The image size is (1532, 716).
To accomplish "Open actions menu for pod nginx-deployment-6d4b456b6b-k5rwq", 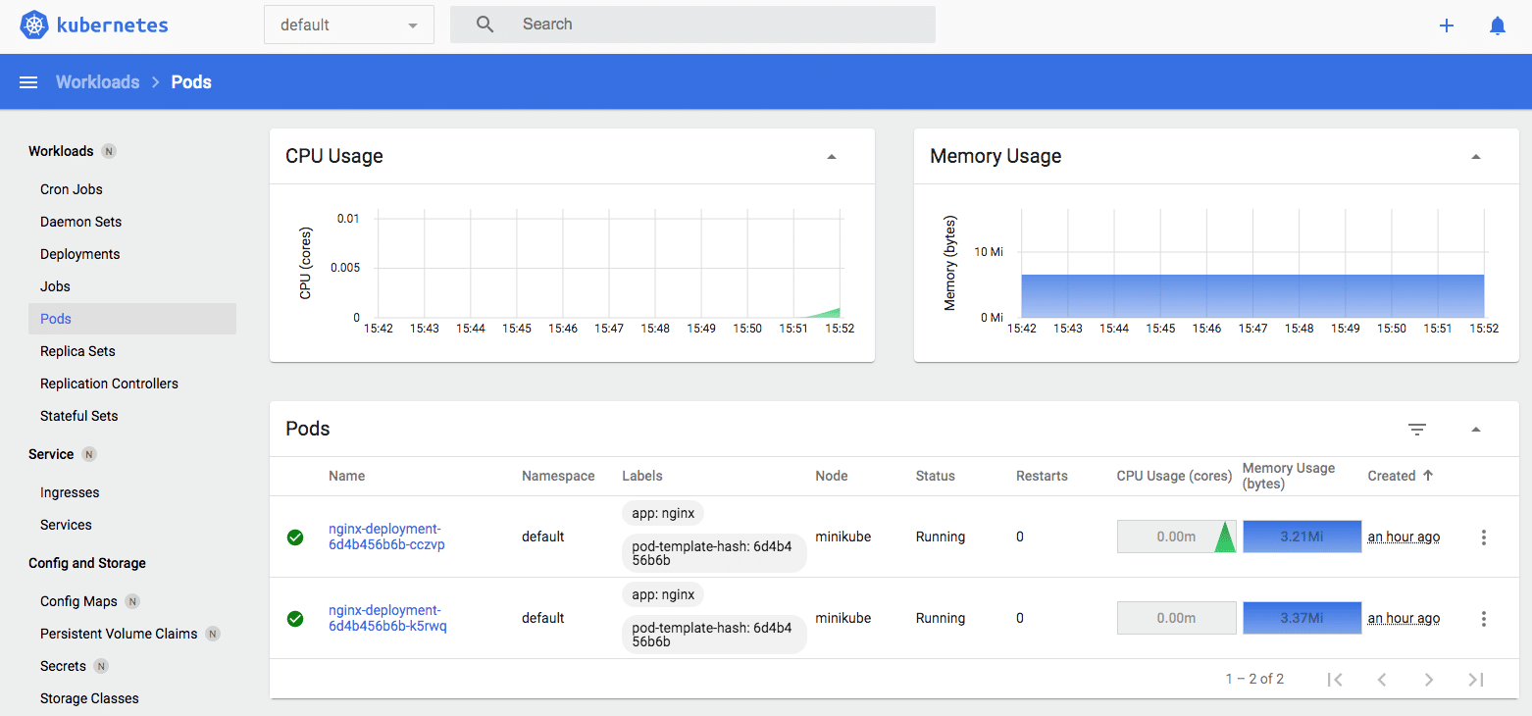I will pyautogui.click(x=1484, y=618).
